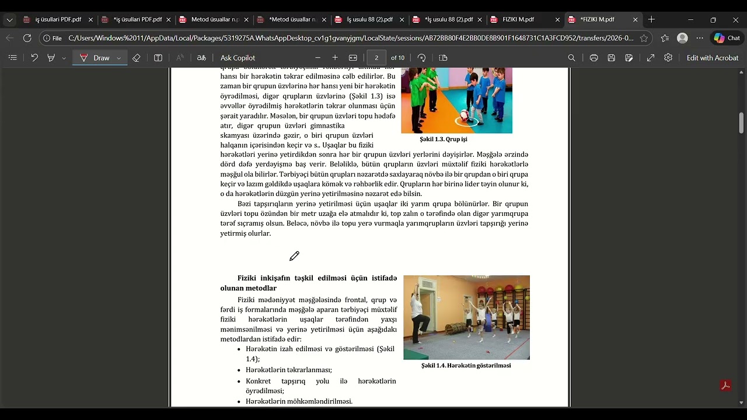Click the Read aloud icon

(180, 58)
